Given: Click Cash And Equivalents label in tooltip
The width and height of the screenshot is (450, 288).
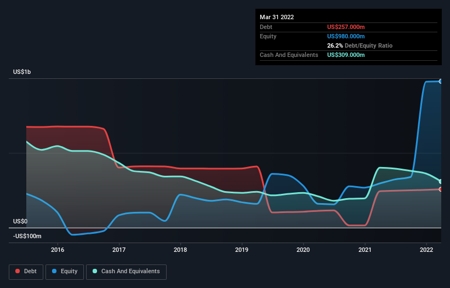Looking at the screenshot, I should pyautogui.click(x=289, y=55).
